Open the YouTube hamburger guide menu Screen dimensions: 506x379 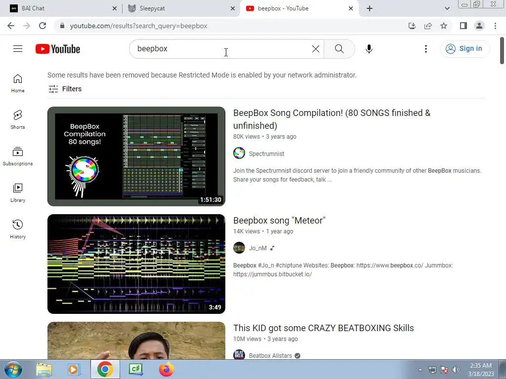(18, 49)
